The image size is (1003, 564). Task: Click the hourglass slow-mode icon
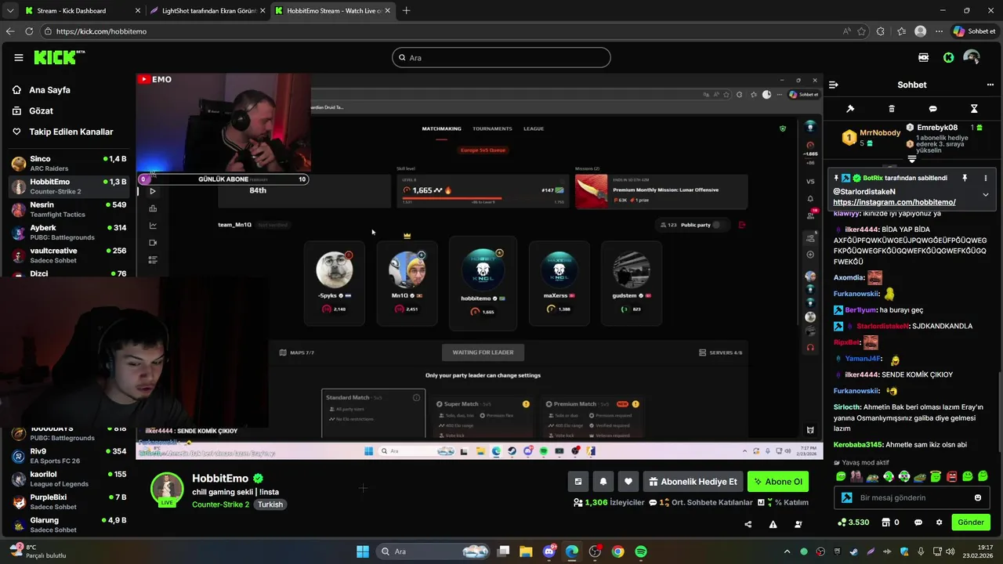pos(974,109)
